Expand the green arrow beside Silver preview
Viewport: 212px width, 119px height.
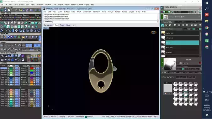click(162, 63)
